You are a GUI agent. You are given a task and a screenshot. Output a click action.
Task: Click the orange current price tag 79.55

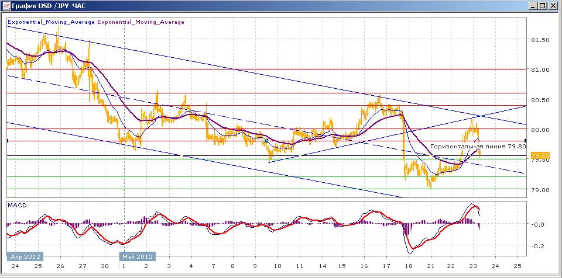[x=540, y=155]
